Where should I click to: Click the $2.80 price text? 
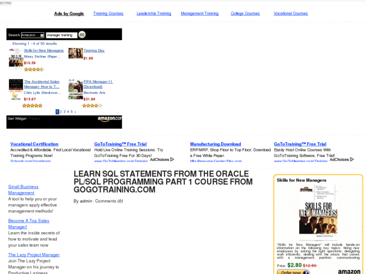click(295, 265)
